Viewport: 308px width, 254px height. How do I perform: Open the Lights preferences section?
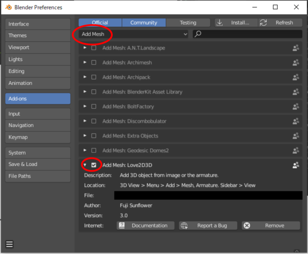point(38,59)
